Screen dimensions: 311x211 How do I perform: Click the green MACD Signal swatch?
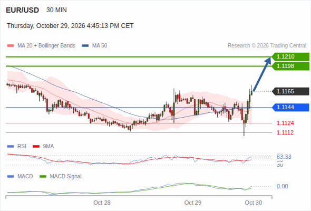tap(43, 177)
